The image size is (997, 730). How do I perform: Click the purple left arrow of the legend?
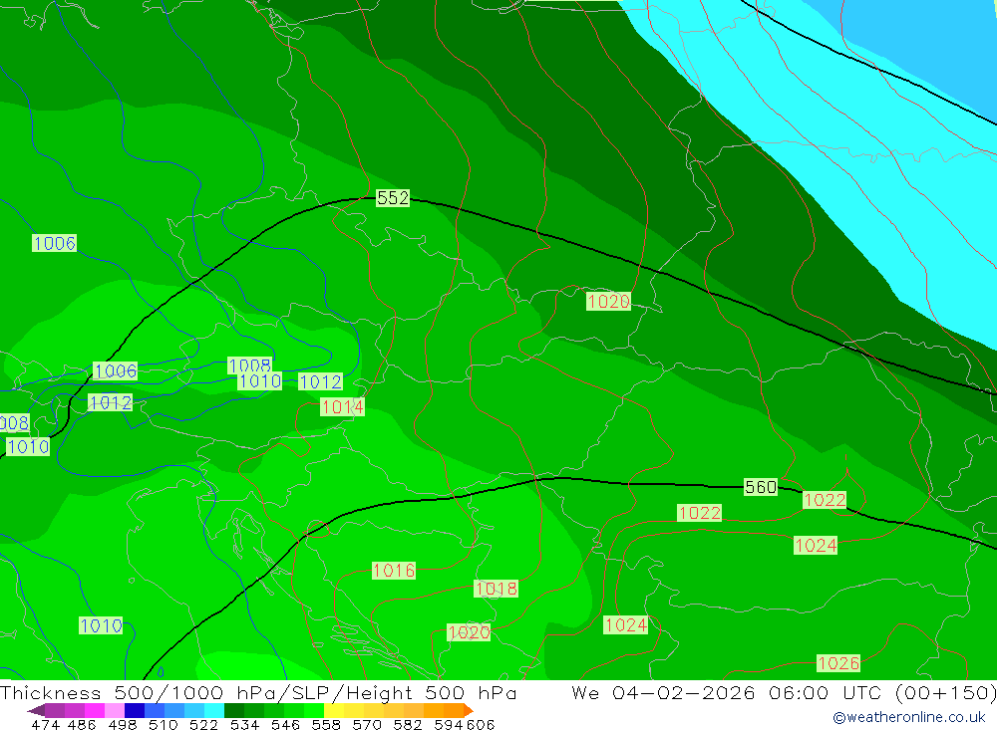36,711
